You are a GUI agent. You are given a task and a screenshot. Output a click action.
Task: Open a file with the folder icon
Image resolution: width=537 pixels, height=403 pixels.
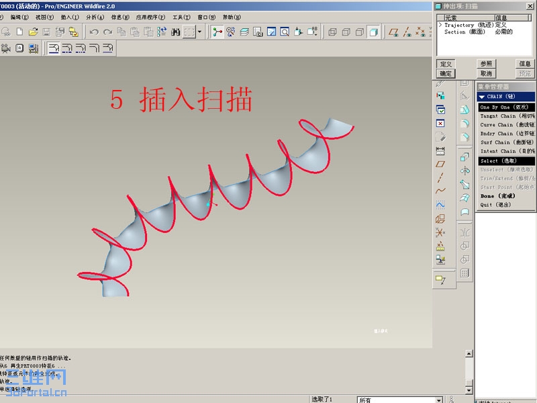click(x=33, y=32)
